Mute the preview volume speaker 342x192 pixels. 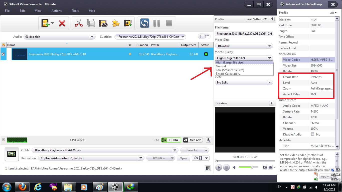(x=235, y=167)
